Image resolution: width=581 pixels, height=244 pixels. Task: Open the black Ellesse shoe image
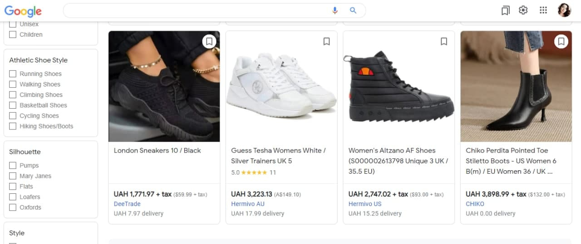click(399, 86)
